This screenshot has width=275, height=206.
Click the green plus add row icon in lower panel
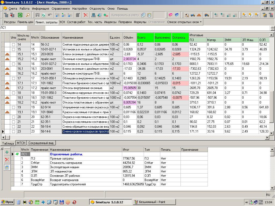click(x=7, y=152)
